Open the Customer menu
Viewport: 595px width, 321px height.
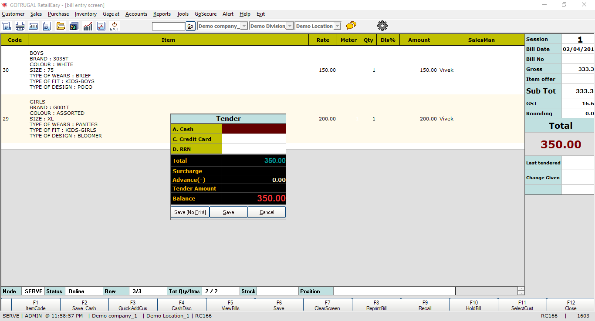(13, 14)
